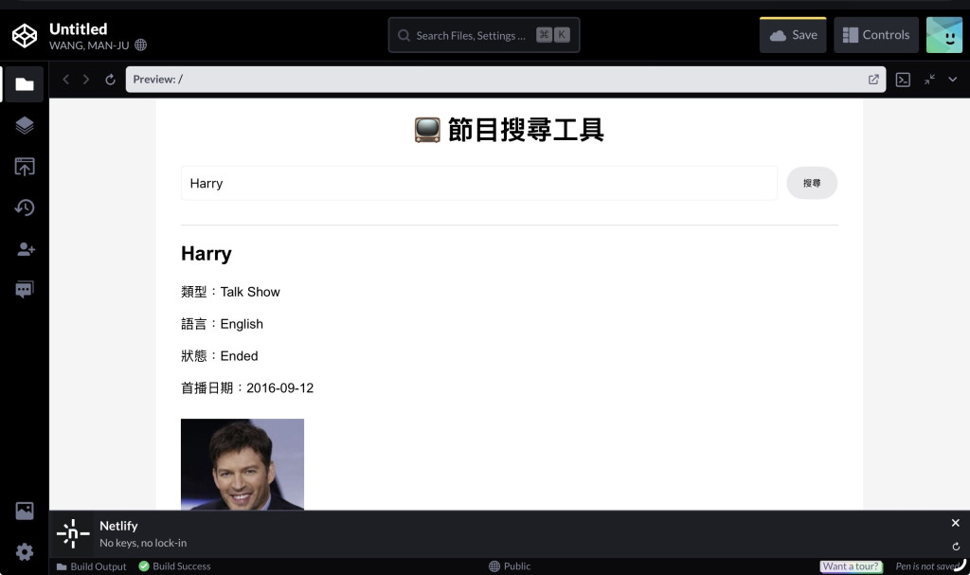Click the refresh icon in Netlify banner

(x=956, y=547)
